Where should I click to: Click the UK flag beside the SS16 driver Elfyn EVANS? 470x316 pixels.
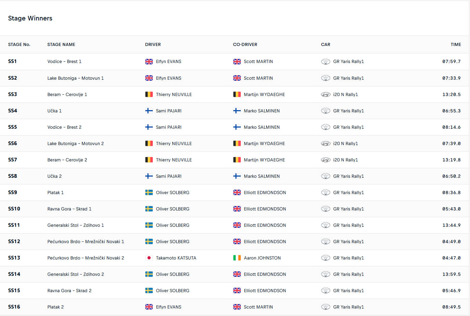click(x=149, y=307)
